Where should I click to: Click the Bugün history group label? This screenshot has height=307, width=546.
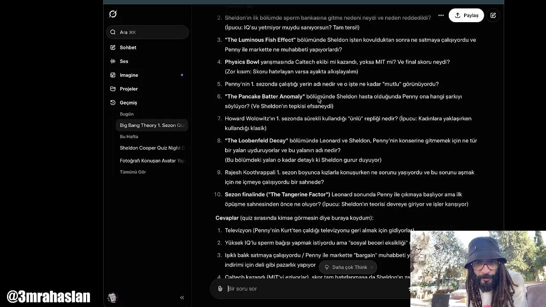tap(127, 114)
